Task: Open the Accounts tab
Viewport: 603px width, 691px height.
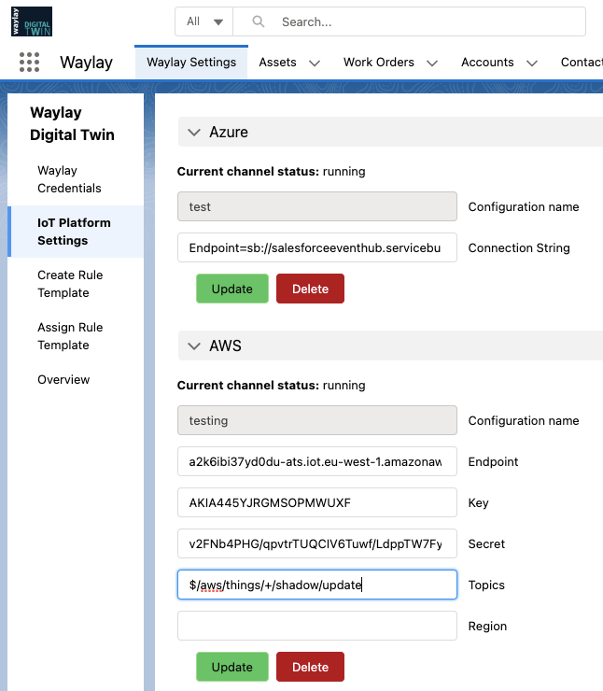Action: click(487, 63)
